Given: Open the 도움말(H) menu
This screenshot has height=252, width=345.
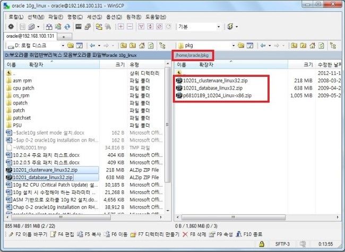Looking at the screenshot, I should pyautogui.click(x=156, y=17).
